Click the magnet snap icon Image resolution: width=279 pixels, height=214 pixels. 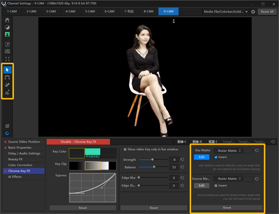(x=7, y=133)
